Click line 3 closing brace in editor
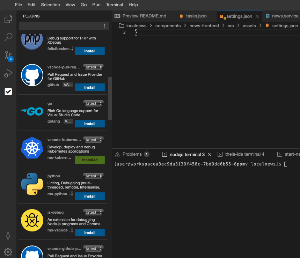The height and width of the screenshot is (258, 300). (x=136, y=32)
